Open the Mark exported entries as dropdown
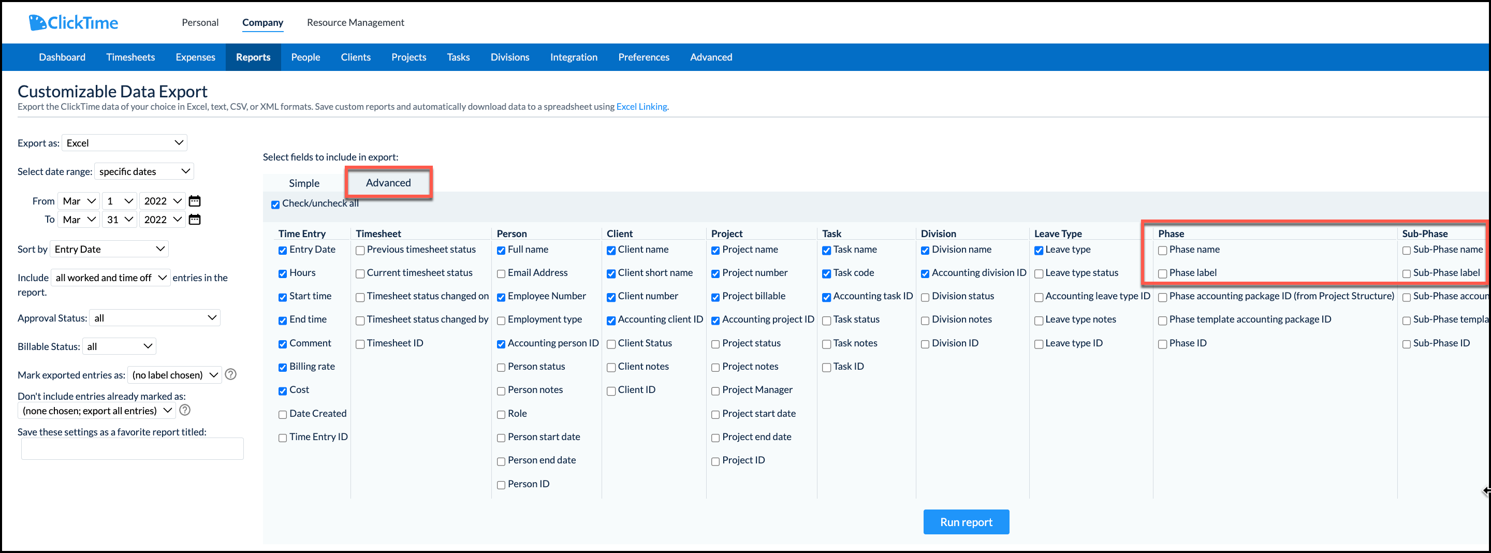Viewport: 1491px width, 553px height. 175,375
